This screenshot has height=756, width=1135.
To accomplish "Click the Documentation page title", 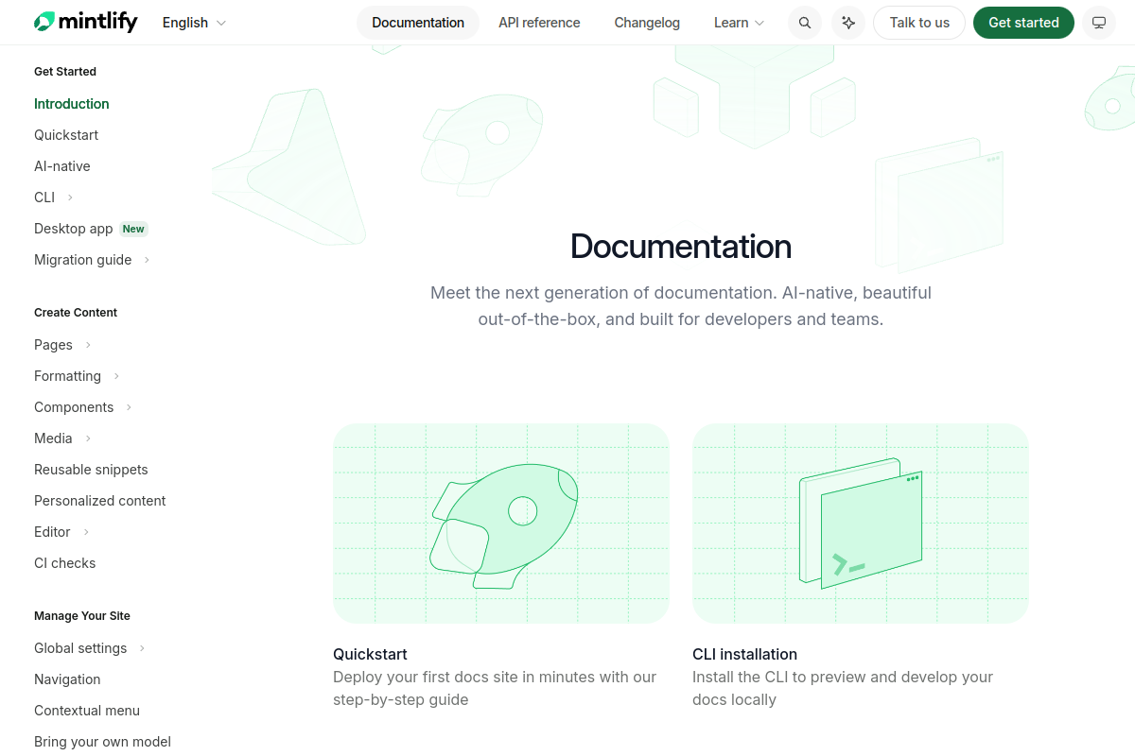I will coord(681,247).
